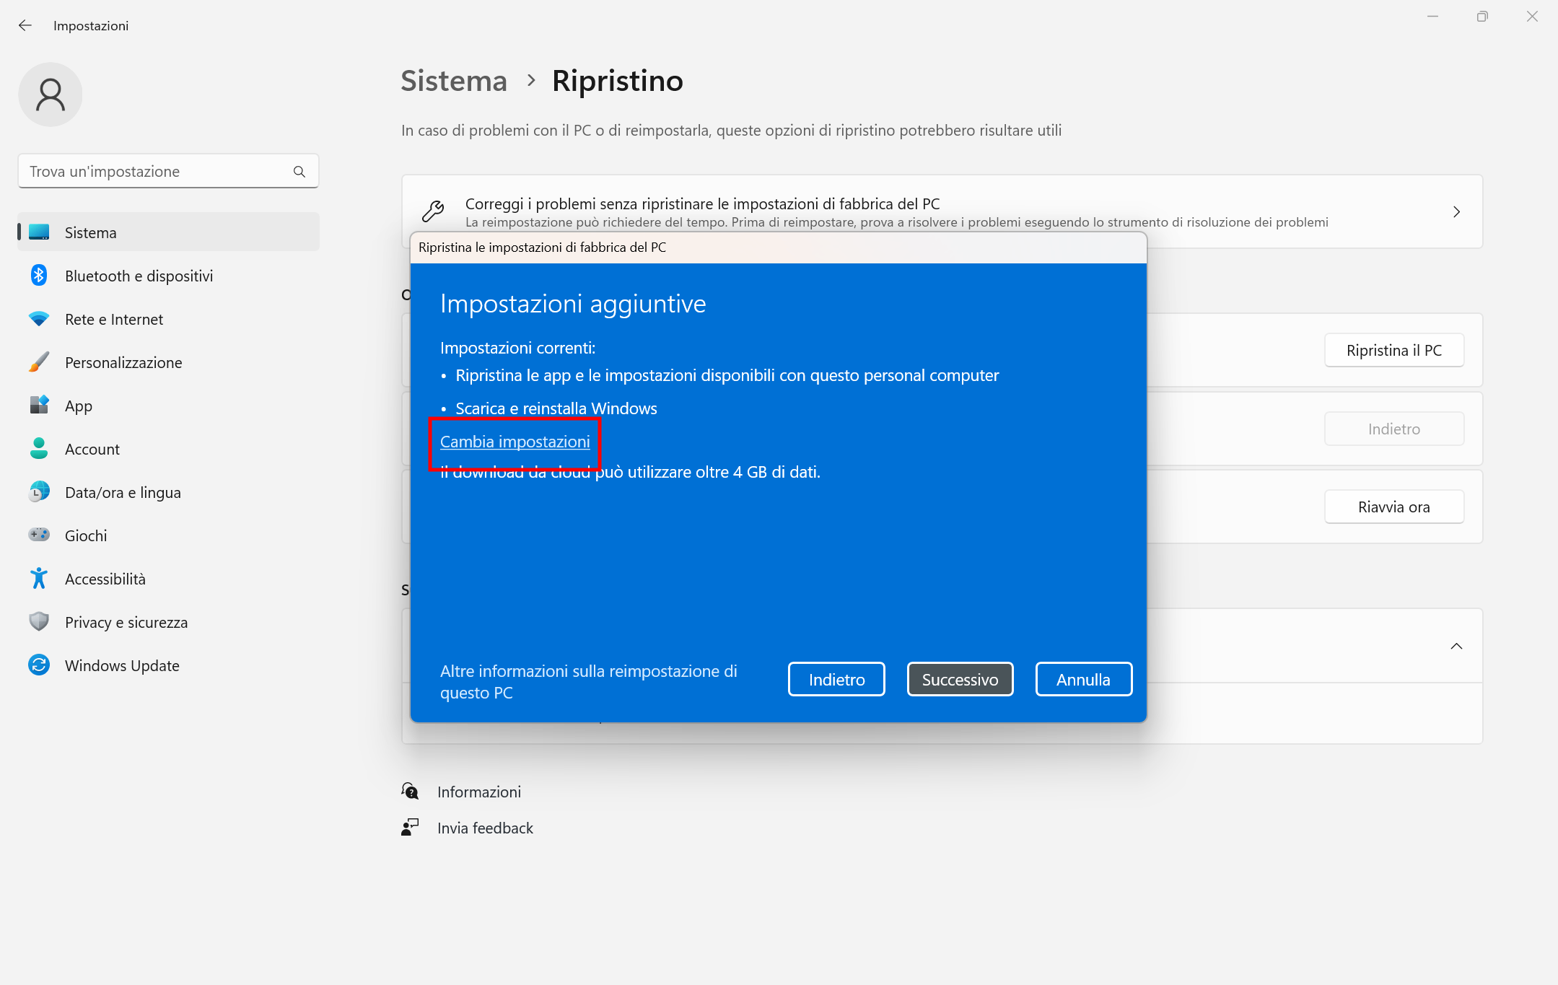
Task: Click the Trova un'impostazione search field
Action: click(x=168, y=170)
